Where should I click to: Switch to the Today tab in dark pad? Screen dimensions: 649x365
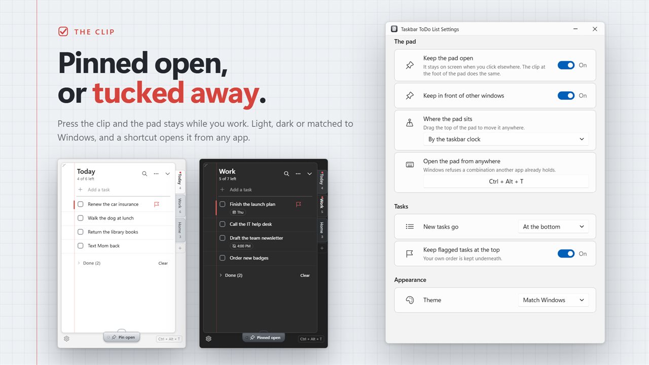[322, 181]
